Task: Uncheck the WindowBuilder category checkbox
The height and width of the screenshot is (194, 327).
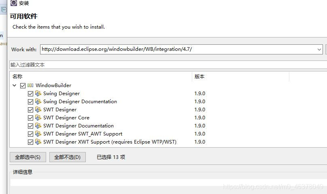Action: [x=23, y=86]
